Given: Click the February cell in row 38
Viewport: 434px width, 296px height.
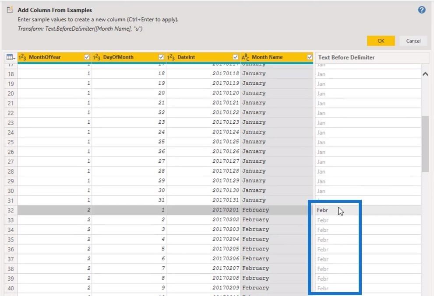Looking at the screenshot, I should (277, 268).
